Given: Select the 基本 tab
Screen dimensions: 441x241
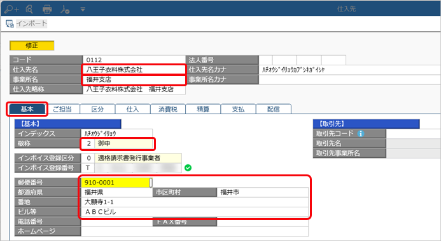Looking at the screenshot, I should (x=27, y=109).
